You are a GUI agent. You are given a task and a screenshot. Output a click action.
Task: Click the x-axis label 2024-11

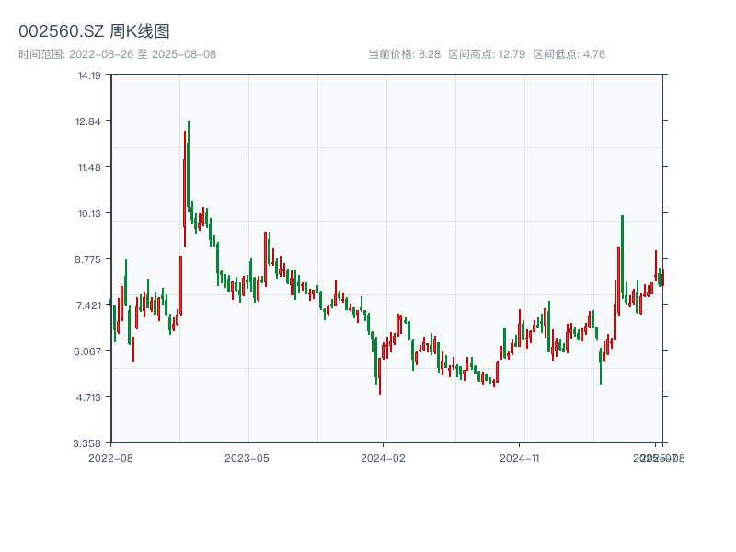point(519,458)
